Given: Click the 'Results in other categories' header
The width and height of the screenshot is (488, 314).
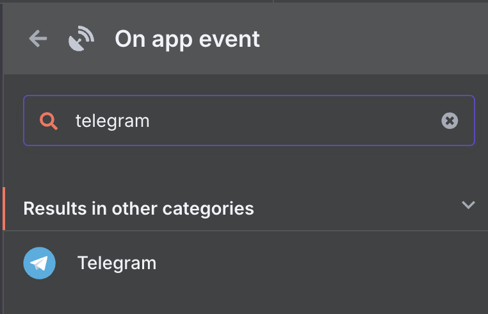Looking at the screenshot, I should coord(138,208).
